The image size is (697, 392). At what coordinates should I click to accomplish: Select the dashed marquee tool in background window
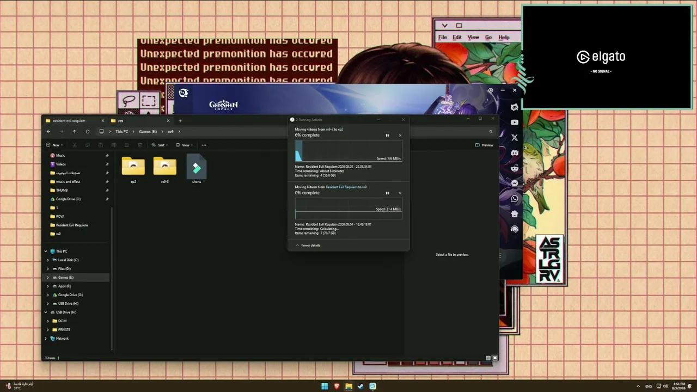149,101
